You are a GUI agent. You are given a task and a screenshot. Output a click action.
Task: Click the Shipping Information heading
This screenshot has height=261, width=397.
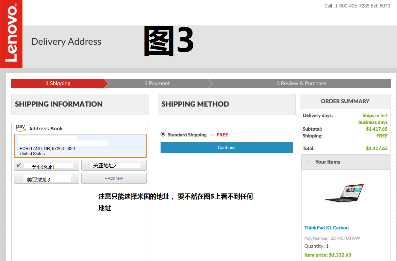(59, 104)
